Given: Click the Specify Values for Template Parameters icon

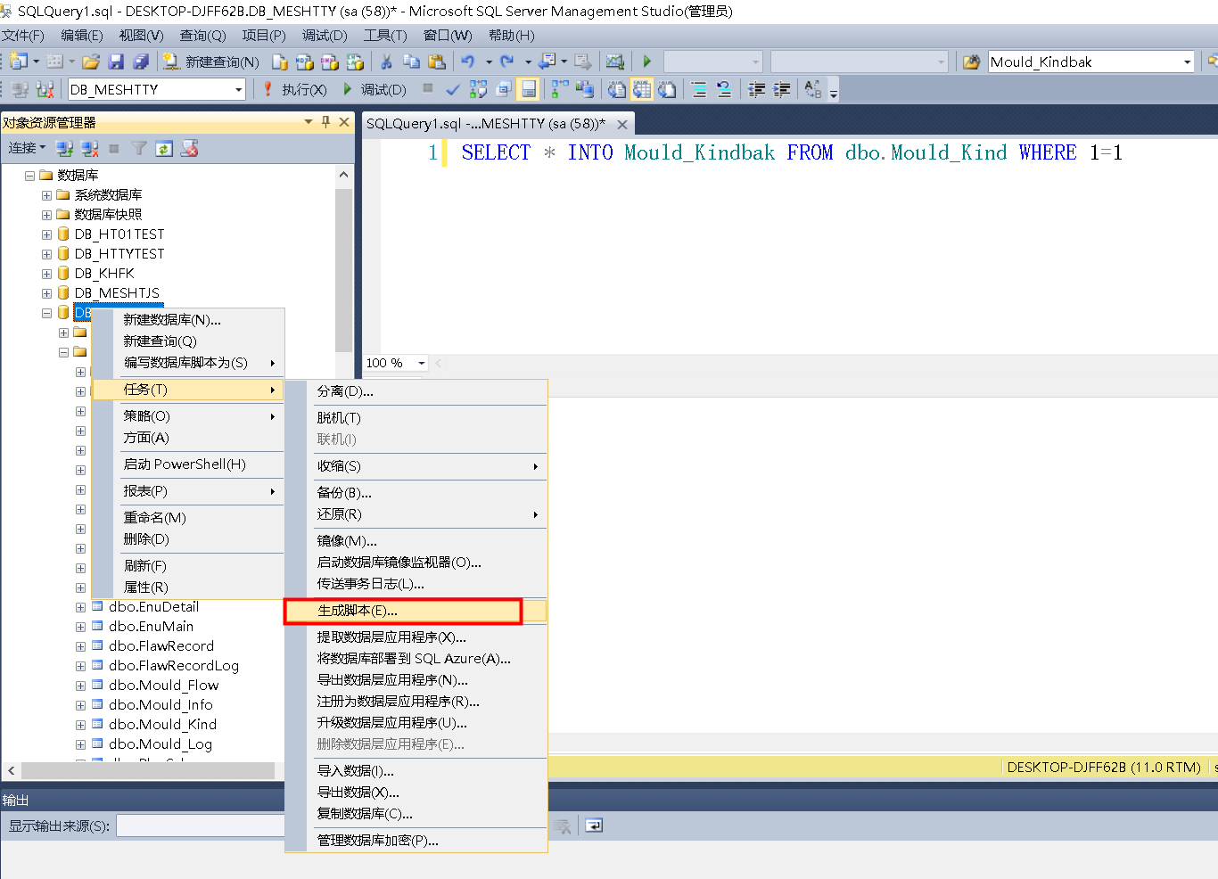Looking at the screenshot, I should (x=813, y=89).
